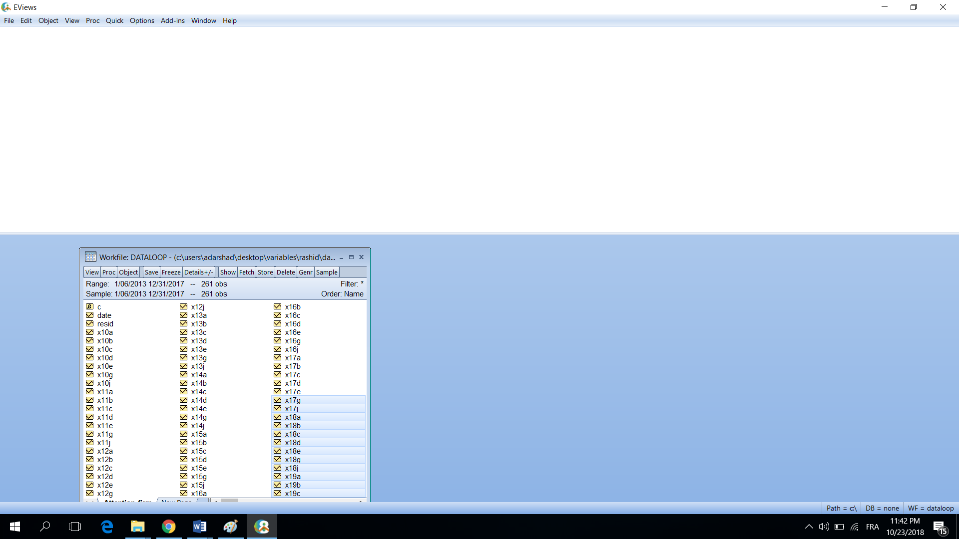Image resolution: width=959 pixels, height=539 pixels.
Task: Open the Edit menu
Action: [26, 20]
